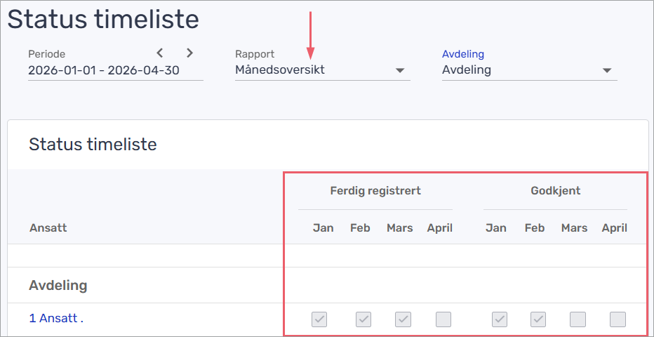Toggle Godkjent checkbox for Feb
Viewport: 654px width, 337px height.
coord(538,319)
